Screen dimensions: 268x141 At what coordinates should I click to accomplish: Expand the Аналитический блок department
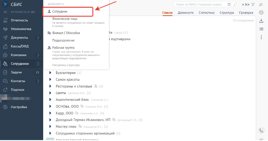click(x=50, y=100)
